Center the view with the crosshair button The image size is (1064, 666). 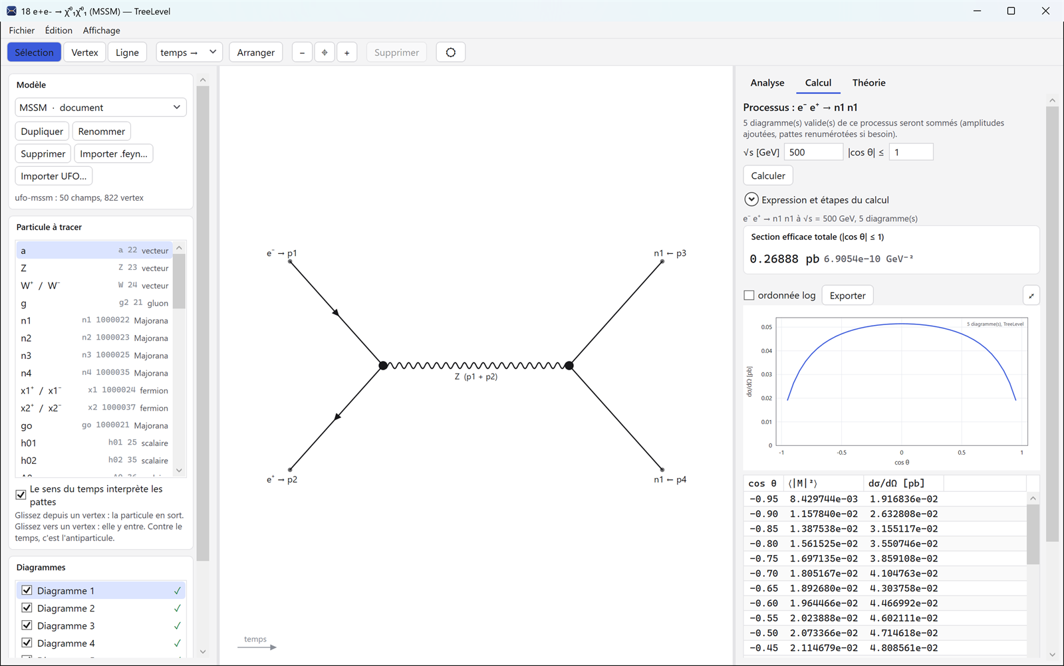tap(325, 53)
